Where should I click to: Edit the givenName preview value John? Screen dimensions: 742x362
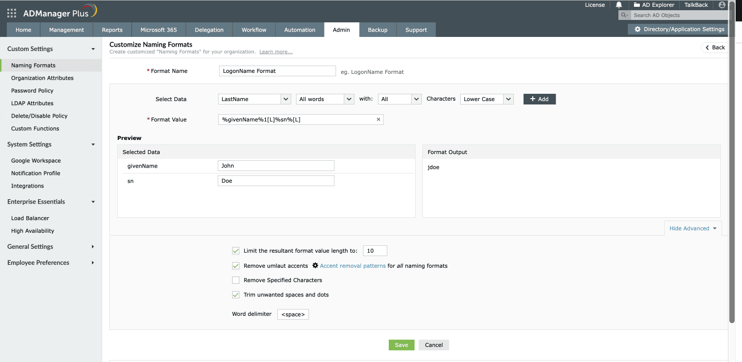[x=275, y=165]
